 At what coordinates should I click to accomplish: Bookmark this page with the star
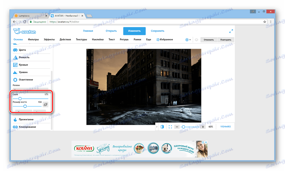pos(265,22)
